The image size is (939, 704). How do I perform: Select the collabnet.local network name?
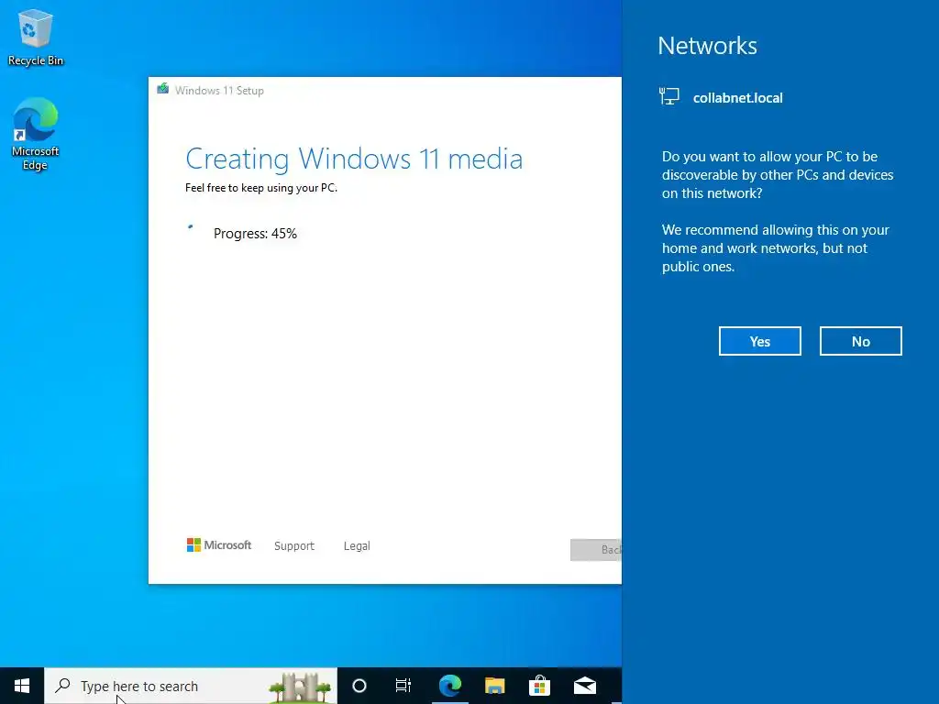(x=738, y=98)
